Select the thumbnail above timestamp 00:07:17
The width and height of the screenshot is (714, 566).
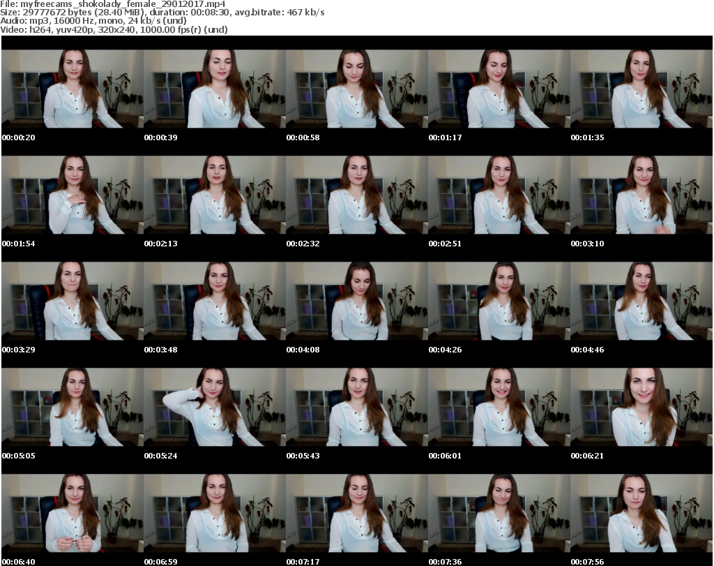tap(357, 513)
